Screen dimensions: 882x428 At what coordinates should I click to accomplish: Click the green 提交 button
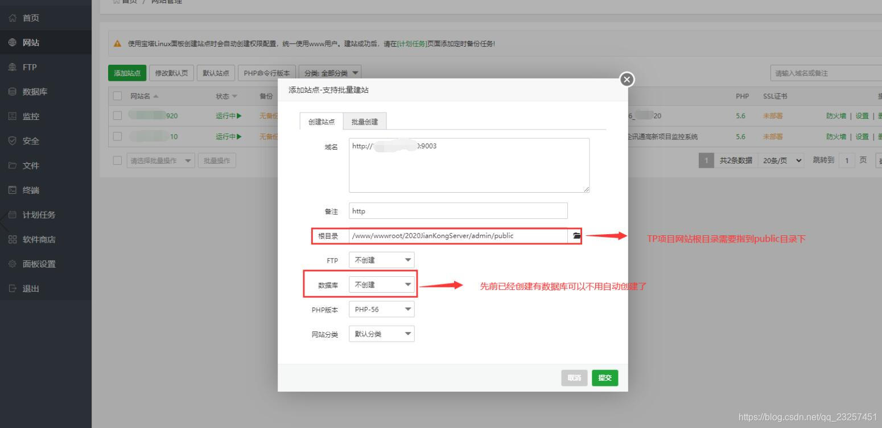(x=605, y=378)
